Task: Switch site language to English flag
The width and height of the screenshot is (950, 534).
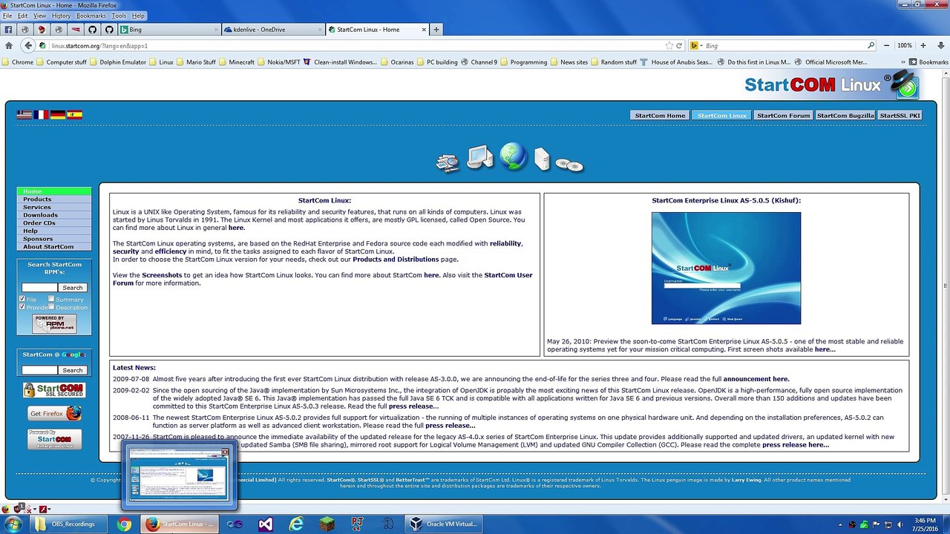Action: [x=24, y=114]
